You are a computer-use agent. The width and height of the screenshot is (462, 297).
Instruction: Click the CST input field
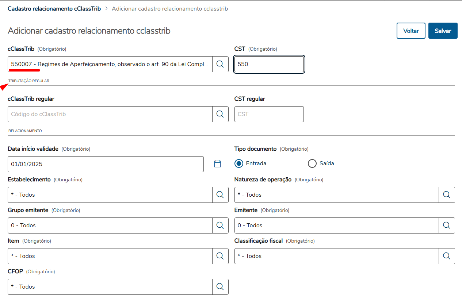pos(269,64)
